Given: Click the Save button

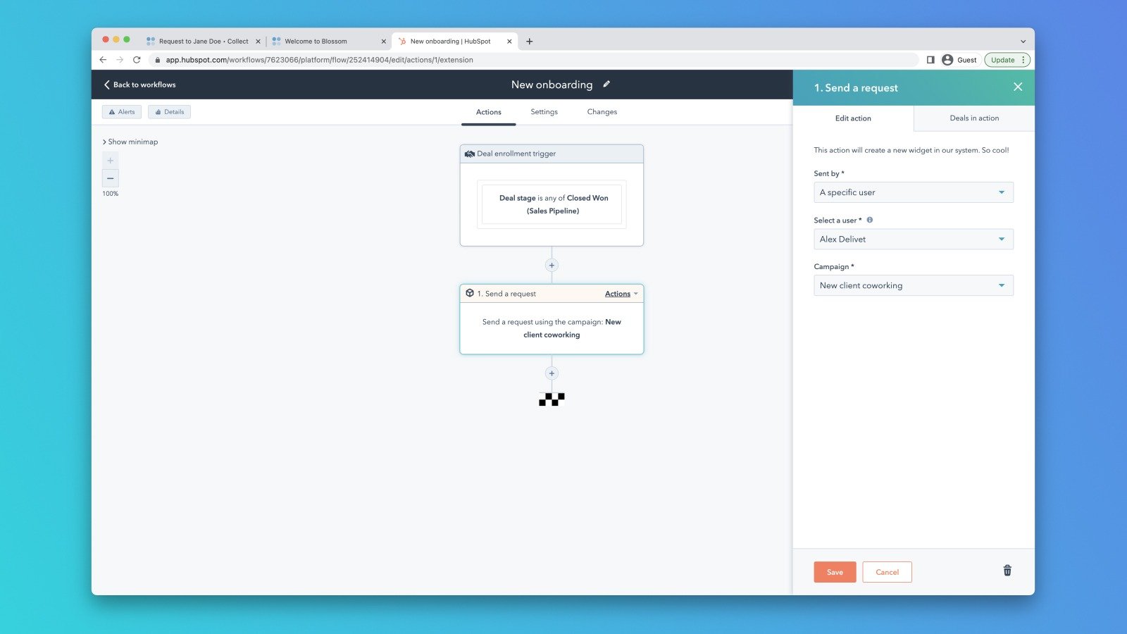Looking at the screenshot, I should coord(834,572).
